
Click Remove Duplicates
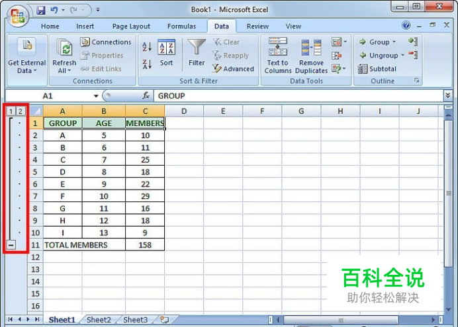point(311,56)
